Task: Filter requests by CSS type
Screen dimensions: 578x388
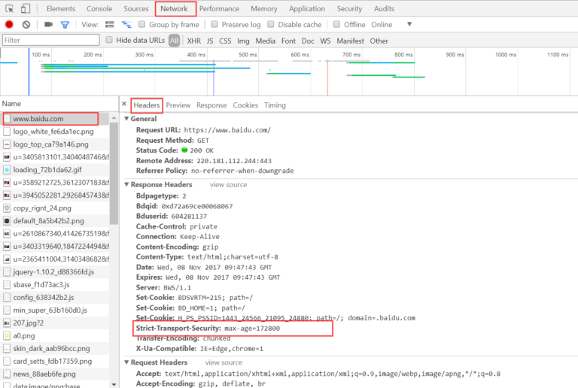Action: coord(225,41)
